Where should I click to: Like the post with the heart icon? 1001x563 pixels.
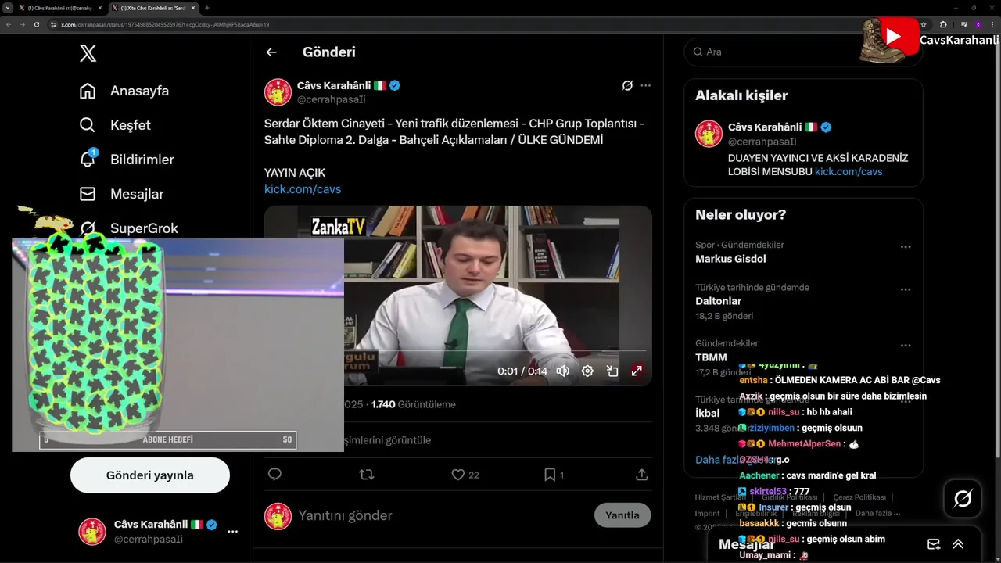(458, 475)
